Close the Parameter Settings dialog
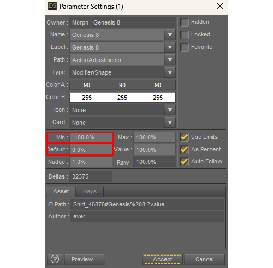 pos(220,6)
